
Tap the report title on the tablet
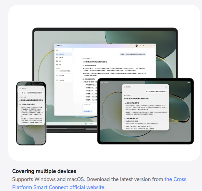[136, 99]
